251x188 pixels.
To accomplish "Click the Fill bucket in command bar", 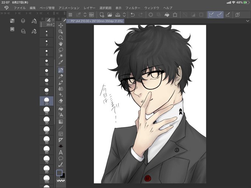I will [x=167, y=15].
